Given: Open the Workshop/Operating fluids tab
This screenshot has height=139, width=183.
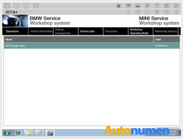Looking at the screenshot, I should point(141,31).
